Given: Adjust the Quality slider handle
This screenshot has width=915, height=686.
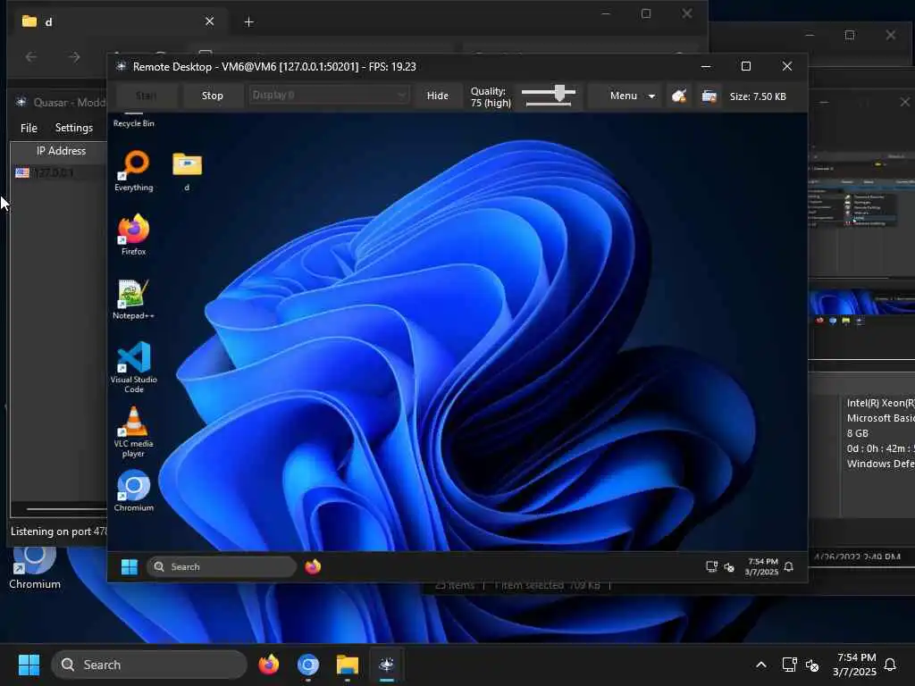Looking at the screenshot, I should tap(560, 93).
